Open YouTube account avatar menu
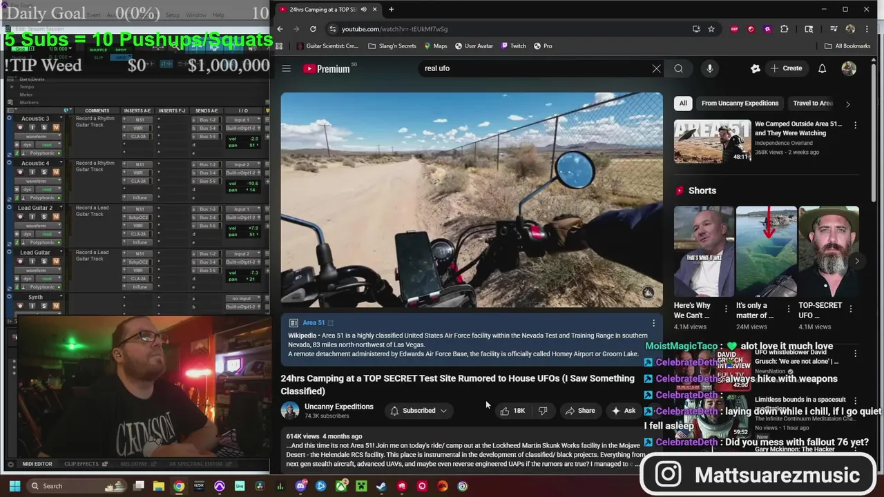The image size is (884, 497). coord(849,68)
